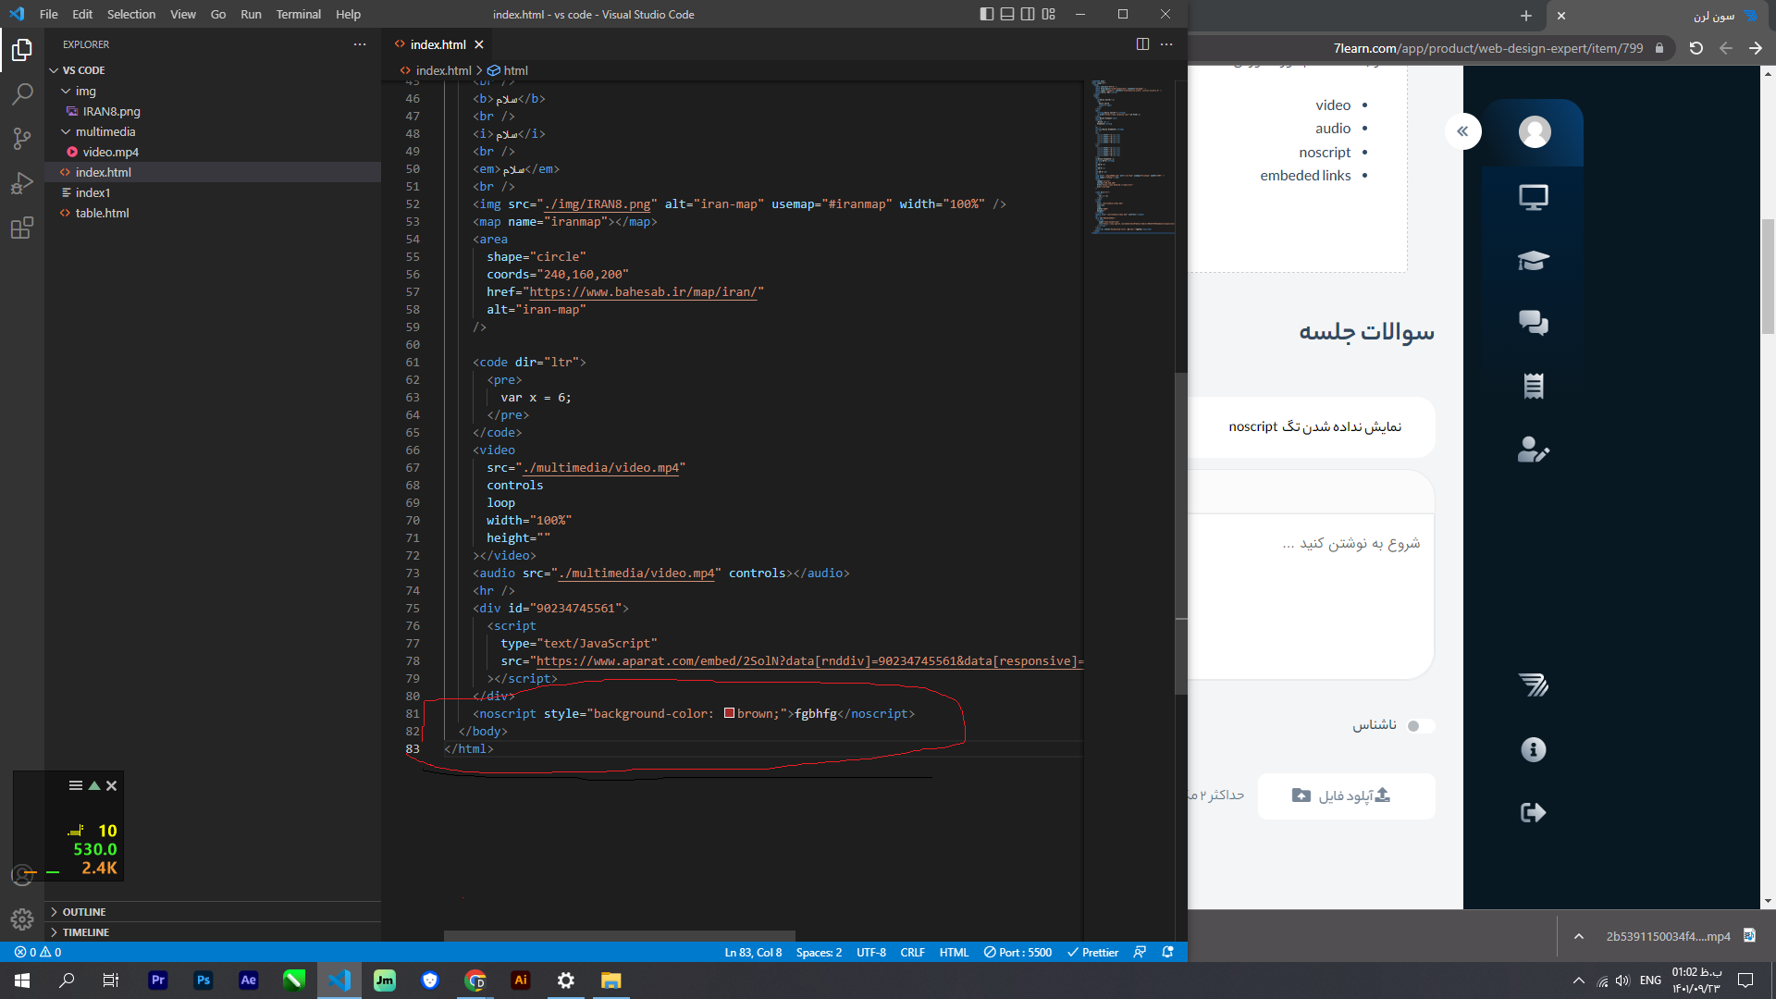Open editor More Actions ellipsis
The height and width of the screenshot is (999, 1776).
pyautogui.click(x=1166, y=44)
